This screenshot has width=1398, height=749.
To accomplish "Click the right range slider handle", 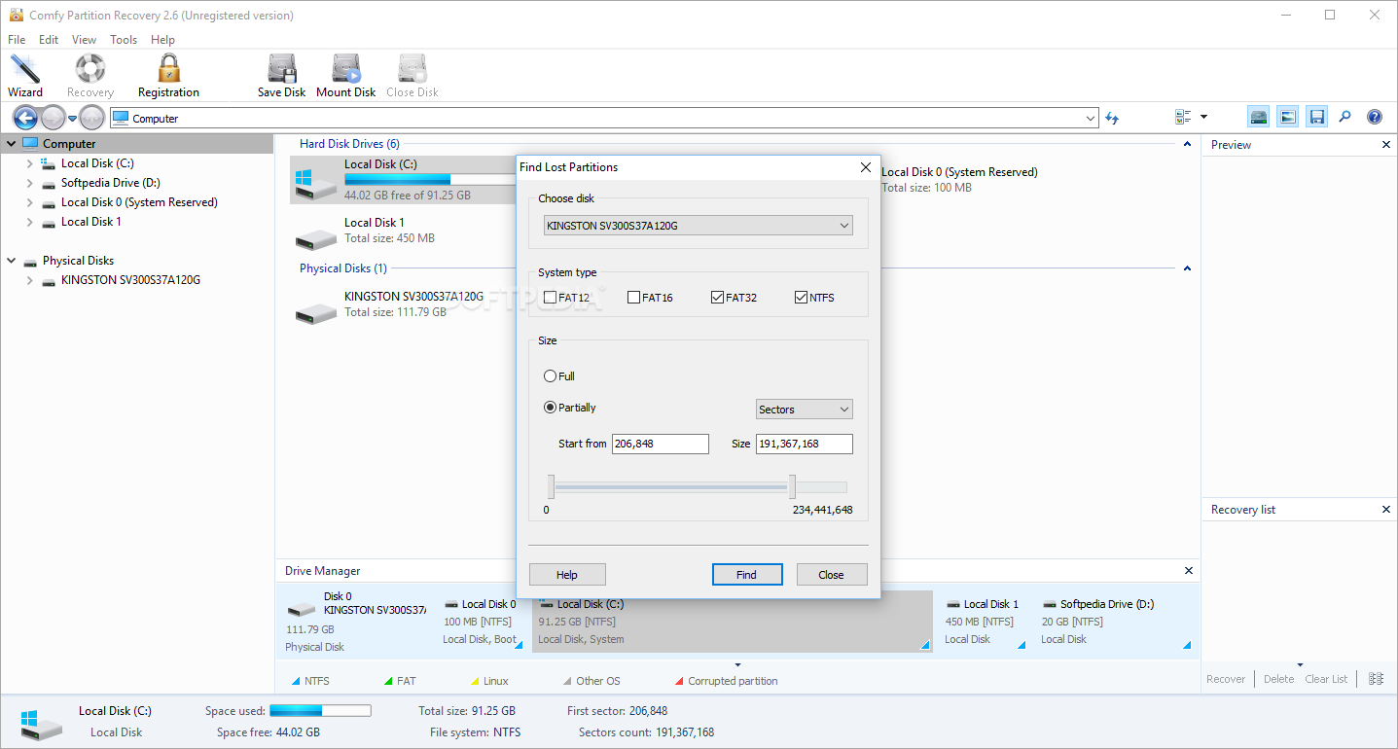I will coord(792,487).
